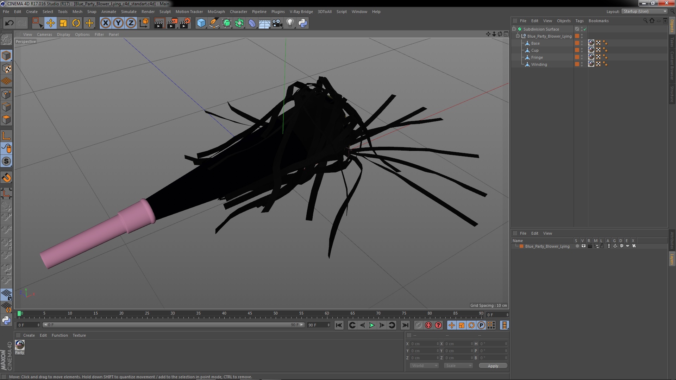
Task: Activate the Move tool
Action: [x=50, y=23]
